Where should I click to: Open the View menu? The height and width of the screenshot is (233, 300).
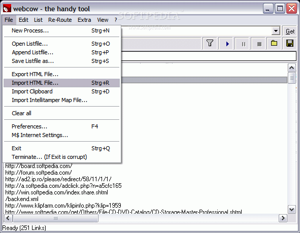point(103,20)
